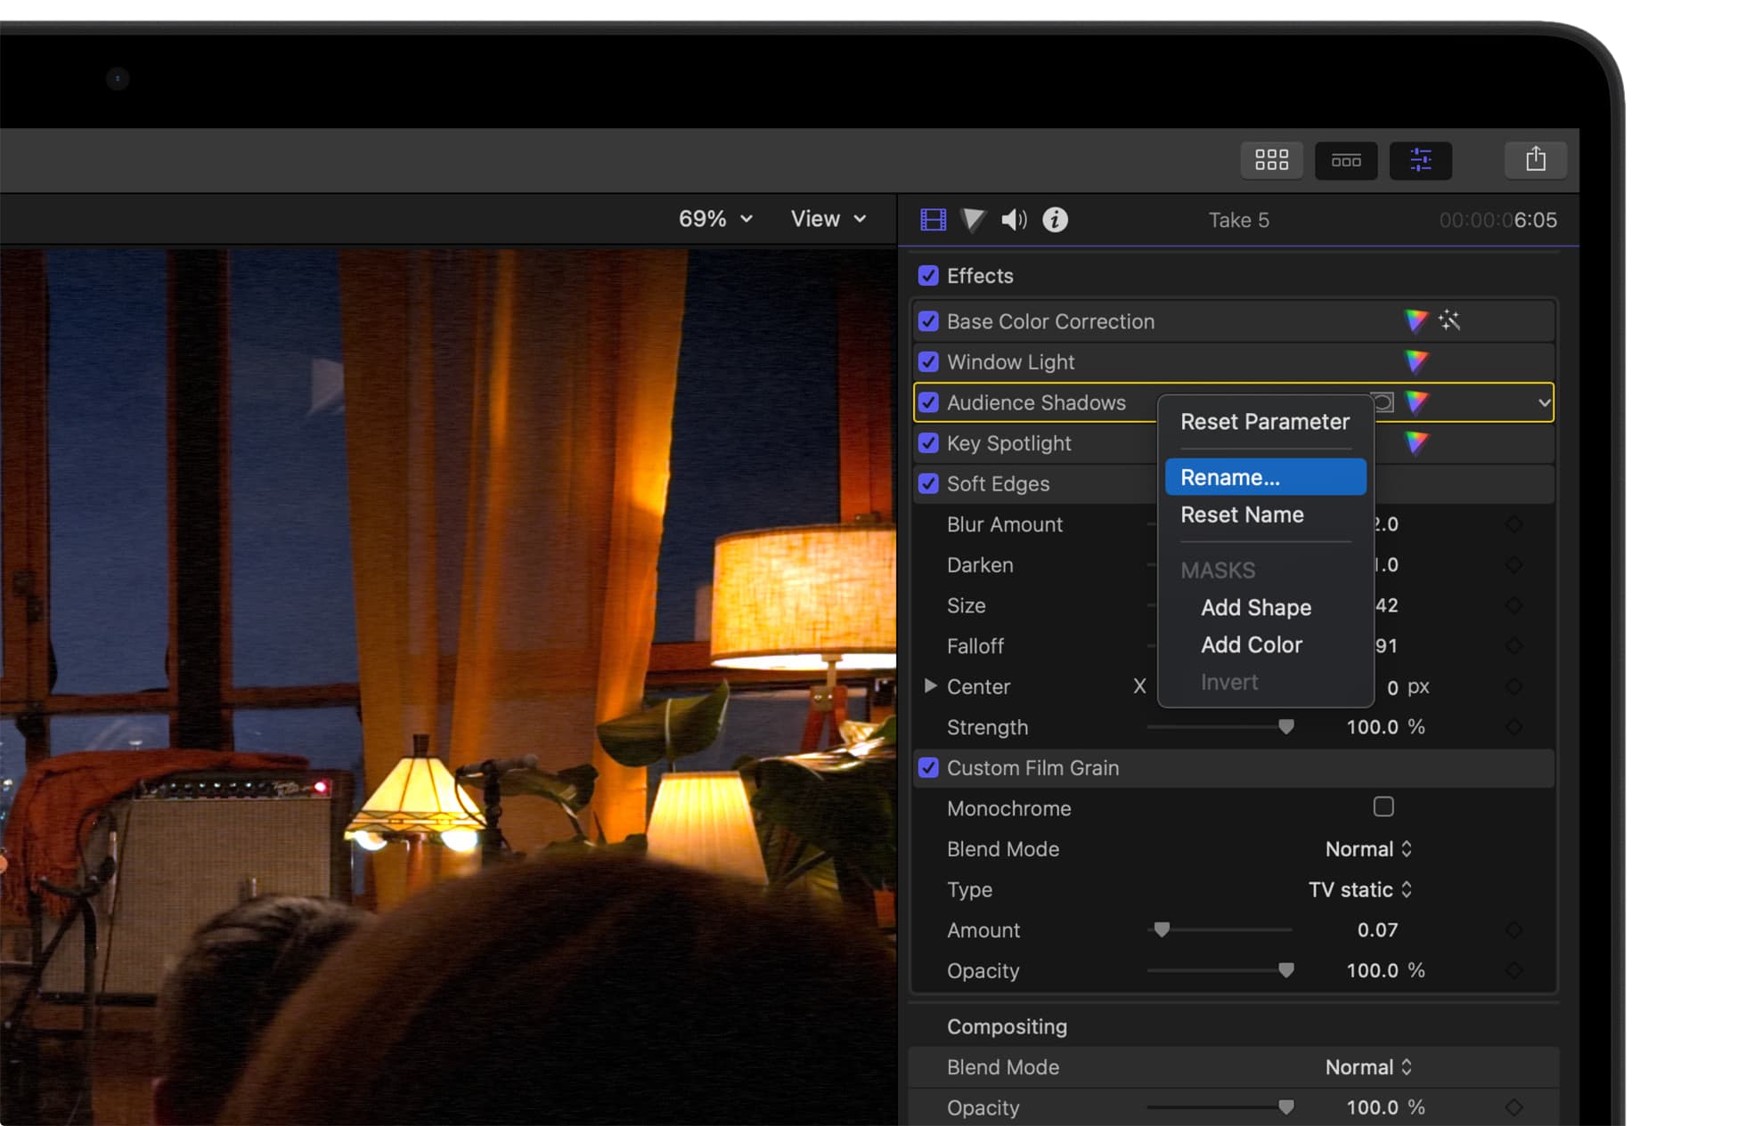Click the video viewer image
The image size is (1746, 1126).
coord(448,685)
